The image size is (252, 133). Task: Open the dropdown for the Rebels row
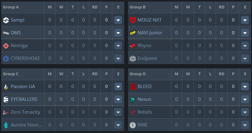pyautogui.click(x=245, y=112)
